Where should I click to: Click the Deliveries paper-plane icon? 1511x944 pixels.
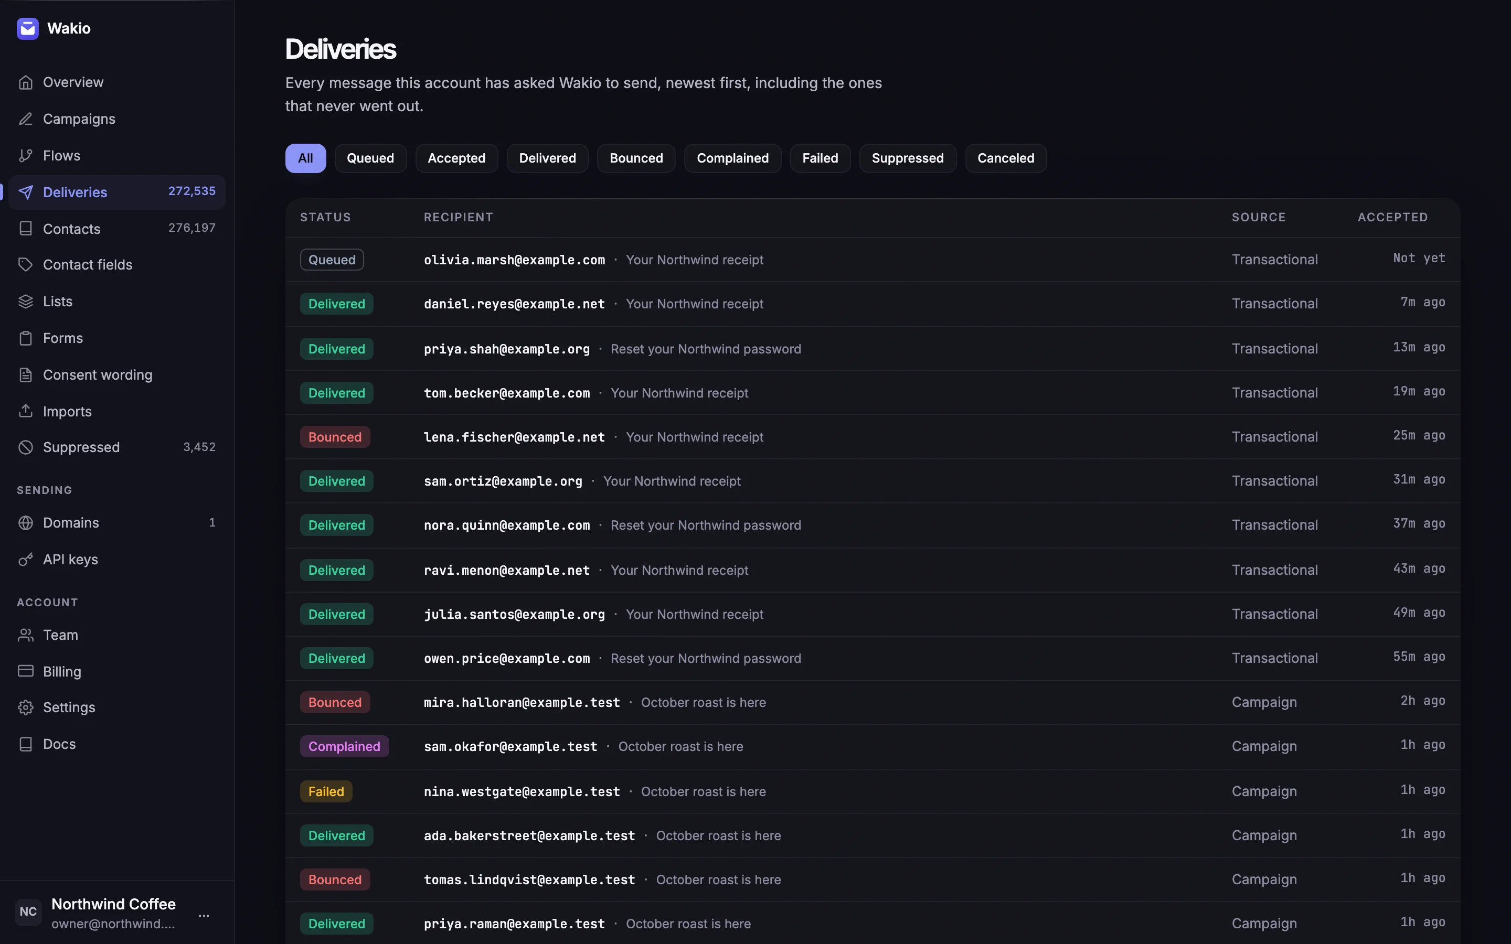[26, 192]
